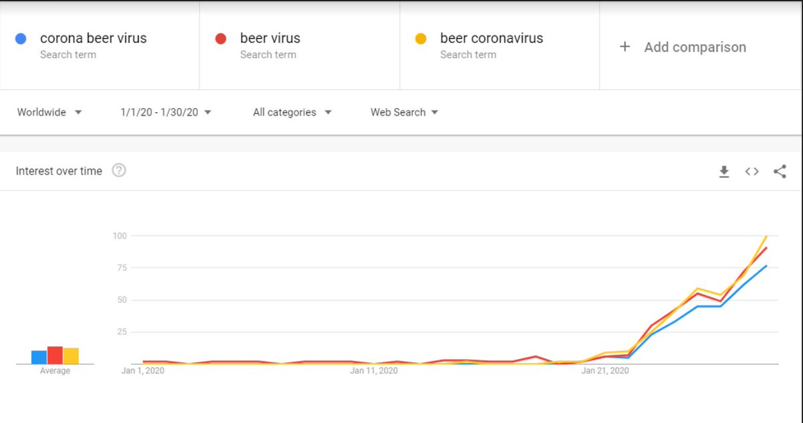803x423 pixels.
Task: Click the yellow Average bar
Action: coord(71,356)
